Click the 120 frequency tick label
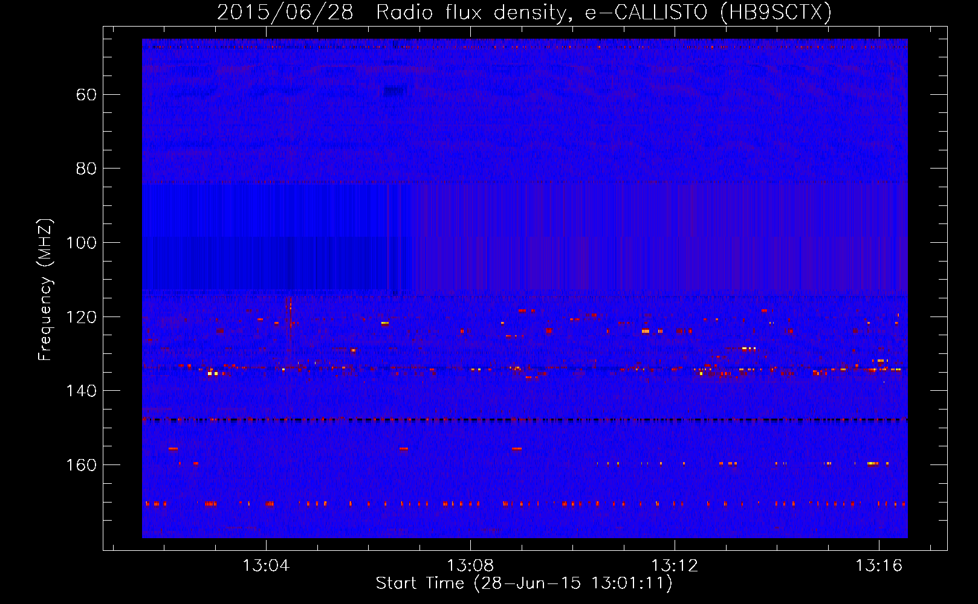 (81, 317)
